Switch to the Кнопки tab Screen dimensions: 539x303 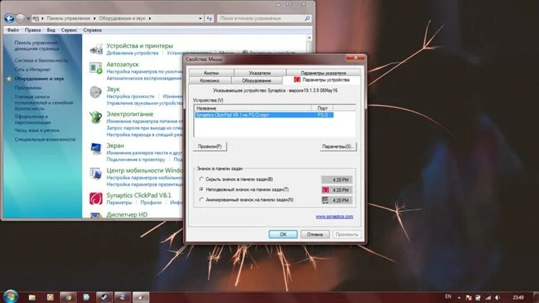[x=211, y=73]
